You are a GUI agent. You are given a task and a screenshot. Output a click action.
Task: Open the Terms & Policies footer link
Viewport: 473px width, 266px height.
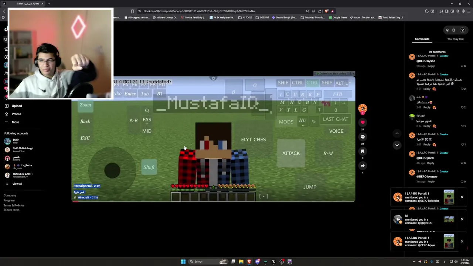pyautogui.click(x=14, y=205)
